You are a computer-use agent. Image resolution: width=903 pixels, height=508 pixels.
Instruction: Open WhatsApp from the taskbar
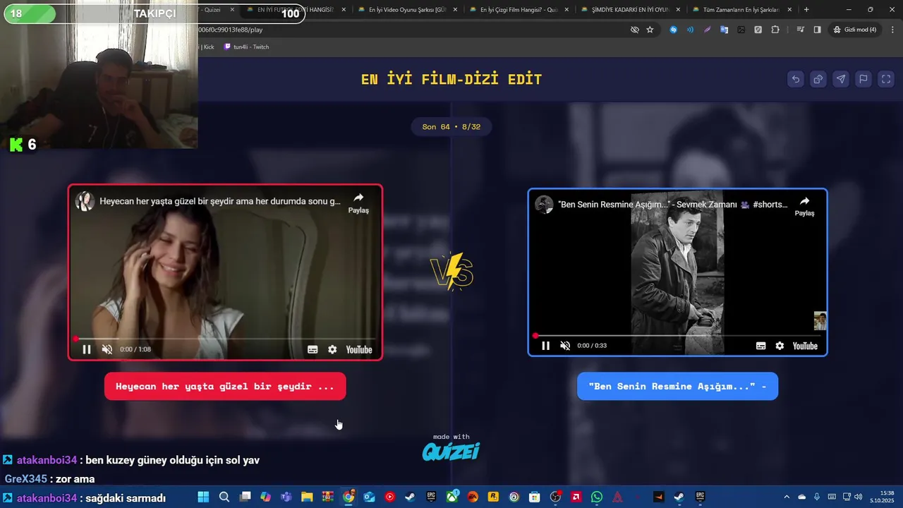click(597, 497)
